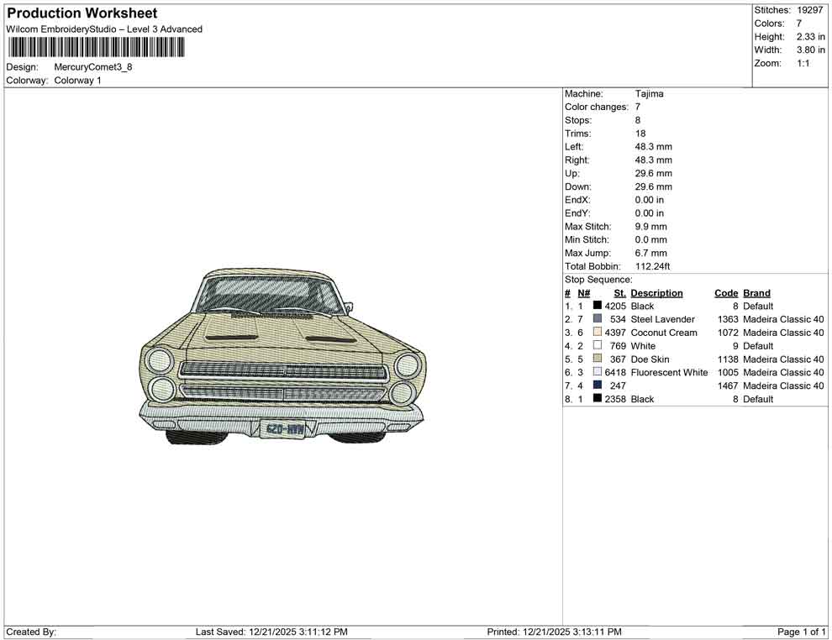The width and height of the screenshot is (832, 640).
Task: Select the Fluorescent White swatch
Action: 598,372
